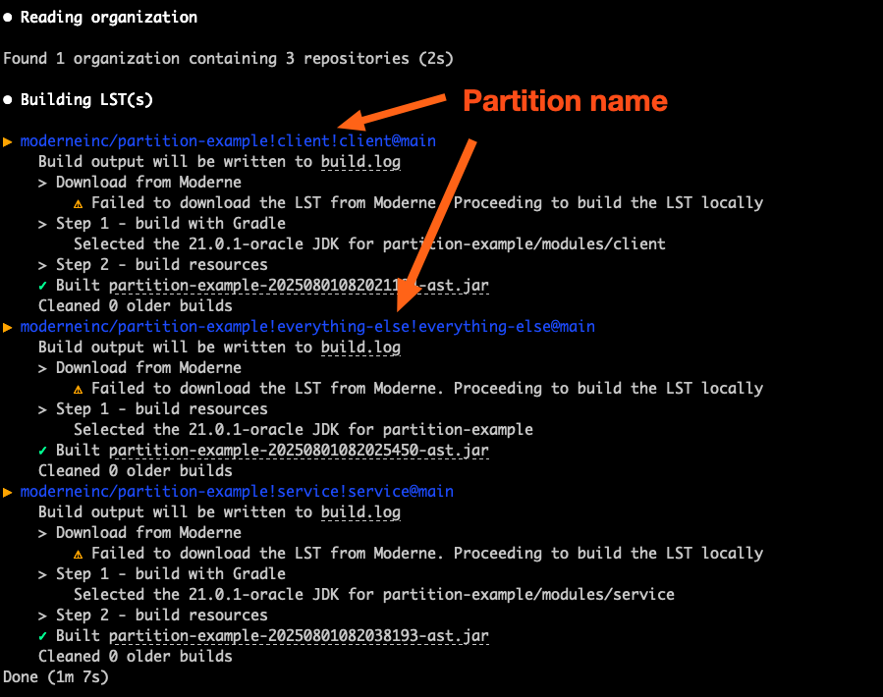Click the warning triangle in the everything-else build section
Screen dimensions: 883x697
click(79, 389)
